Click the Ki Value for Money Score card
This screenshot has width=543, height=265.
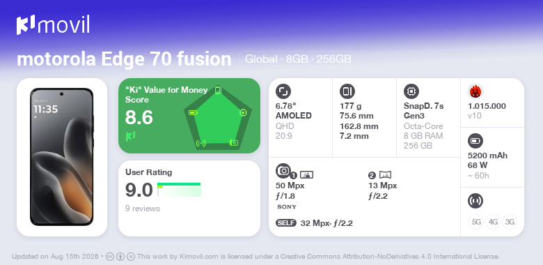pos(189,116)
